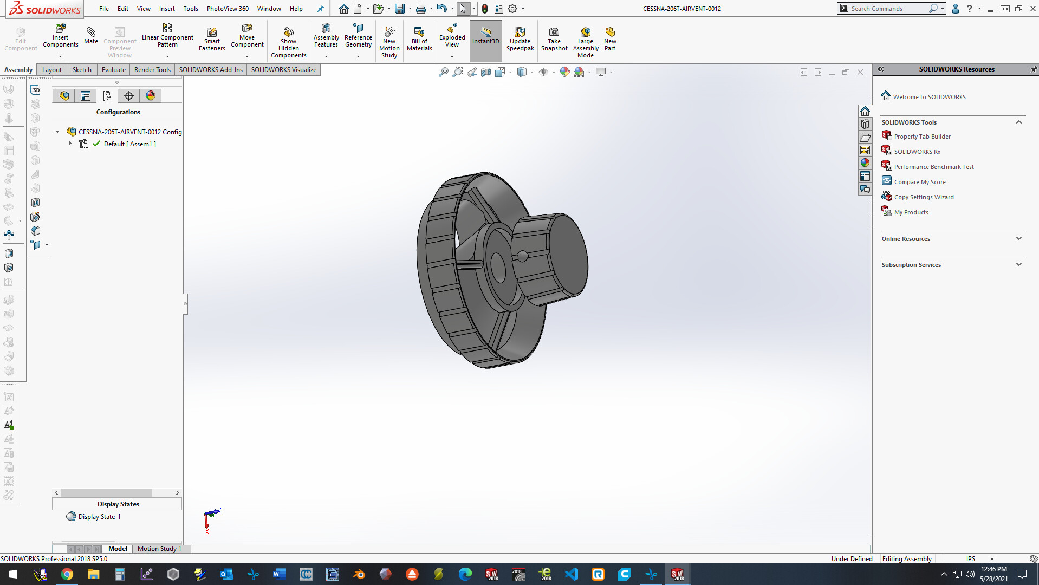The height and width of the screenshot is (585, 1039).
Task: Create a New Part
Action: tap(610, 39)
